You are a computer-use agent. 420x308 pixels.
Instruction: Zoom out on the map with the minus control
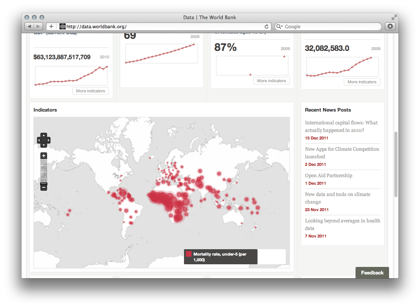click(x=44, y=187)
